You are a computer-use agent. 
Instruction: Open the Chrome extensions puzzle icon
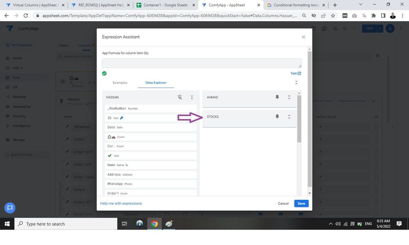pos(373,16)
